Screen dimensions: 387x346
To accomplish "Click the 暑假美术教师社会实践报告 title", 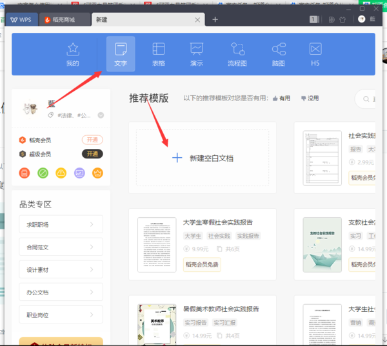I will [x=221, y=309].
